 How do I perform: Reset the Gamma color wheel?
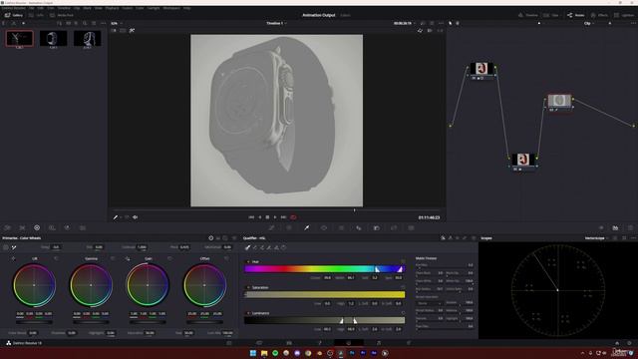pos(113,258)
